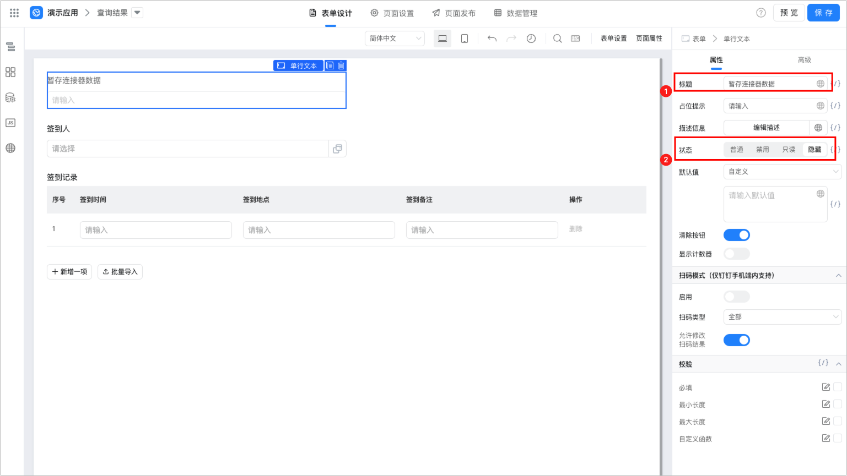
Task: Click the undo arrow in toolbar
Action: pyautogui.click(x=492, y=39)
